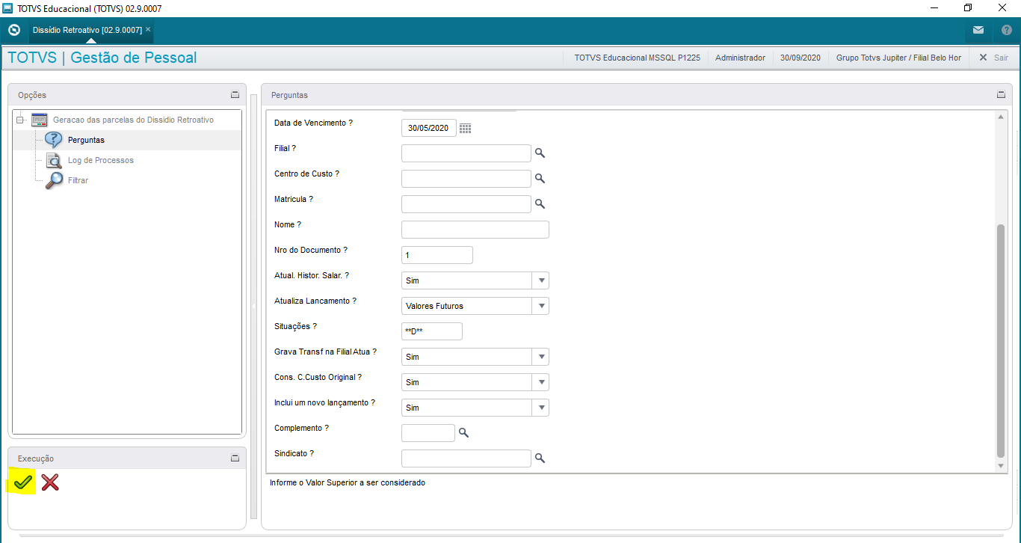Viewport: 1021px width, 543px height.
Task: Click the Atualiza Lancamento ? label
Action: (x=315, y=301)
